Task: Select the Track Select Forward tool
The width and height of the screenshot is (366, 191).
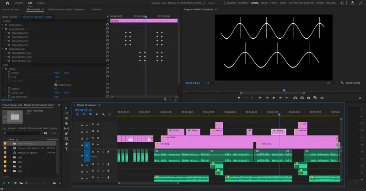Action: tap(66, 113)
